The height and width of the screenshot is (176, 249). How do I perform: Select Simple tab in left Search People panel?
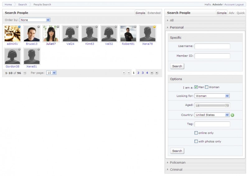140,13
